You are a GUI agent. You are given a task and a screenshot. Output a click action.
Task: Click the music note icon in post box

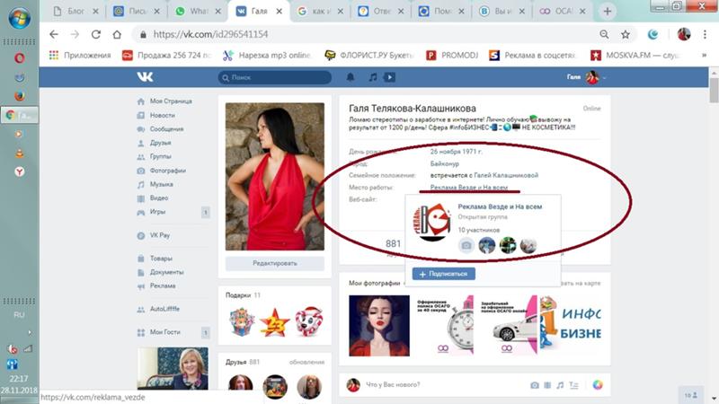tap(560, 385)
